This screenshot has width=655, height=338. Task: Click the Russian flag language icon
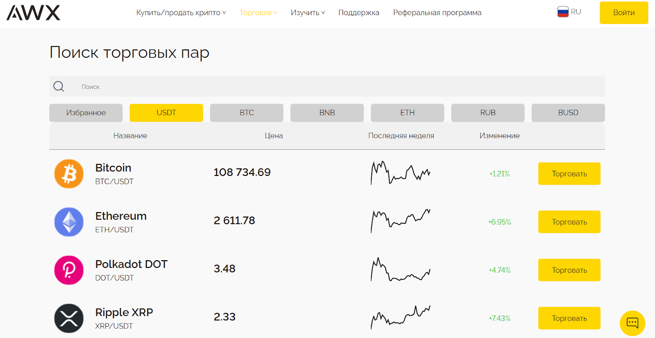point(563,12)
